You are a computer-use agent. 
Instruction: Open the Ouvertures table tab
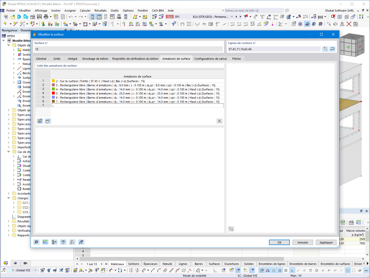[x=232, y=264]
